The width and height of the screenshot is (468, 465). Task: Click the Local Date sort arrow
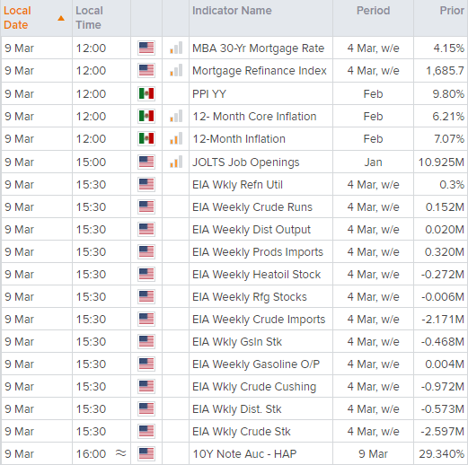(x=61, y=18)
